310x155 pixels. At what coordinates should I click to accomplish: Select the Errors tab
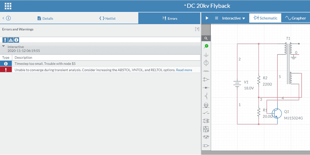pyautogui.click(x=170, y=18)
